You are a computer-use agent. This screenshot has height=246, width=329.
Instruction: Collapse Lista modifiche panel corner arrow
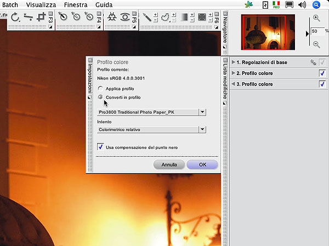(x=225, y=103)
